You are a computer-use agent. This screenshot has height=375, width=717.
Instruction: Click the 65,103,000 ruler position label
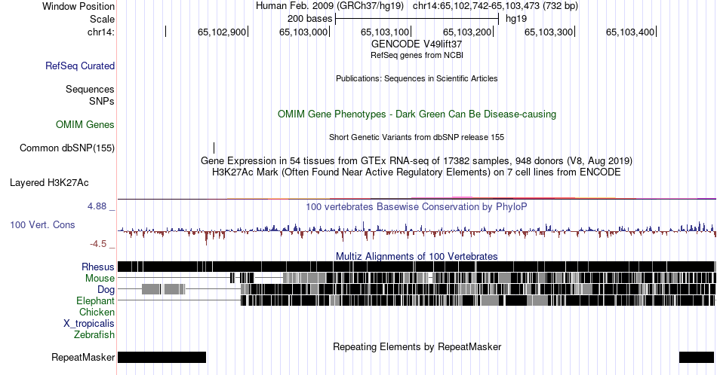coord(303,32)
